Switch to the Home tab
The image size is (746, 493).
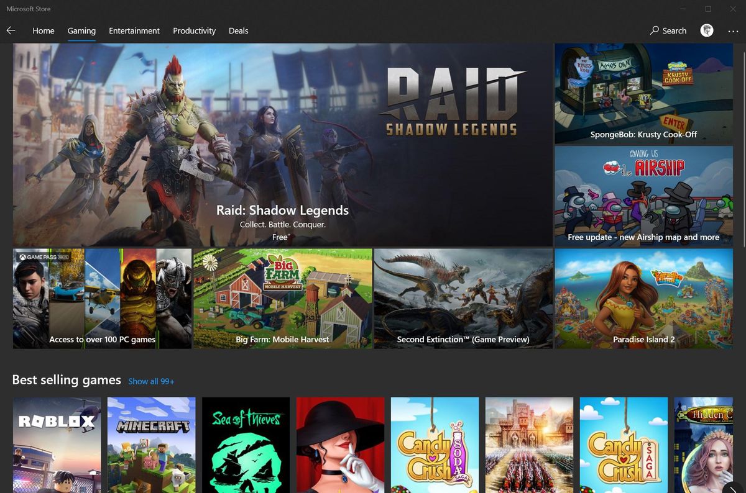pyautogui.click(x=44, y=30)
